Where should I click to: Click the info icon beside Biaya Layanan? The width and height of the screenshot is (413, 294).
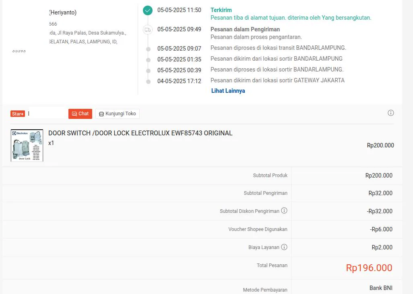point(284,247)
